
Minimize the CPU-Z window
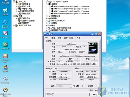tap(92, 34)
